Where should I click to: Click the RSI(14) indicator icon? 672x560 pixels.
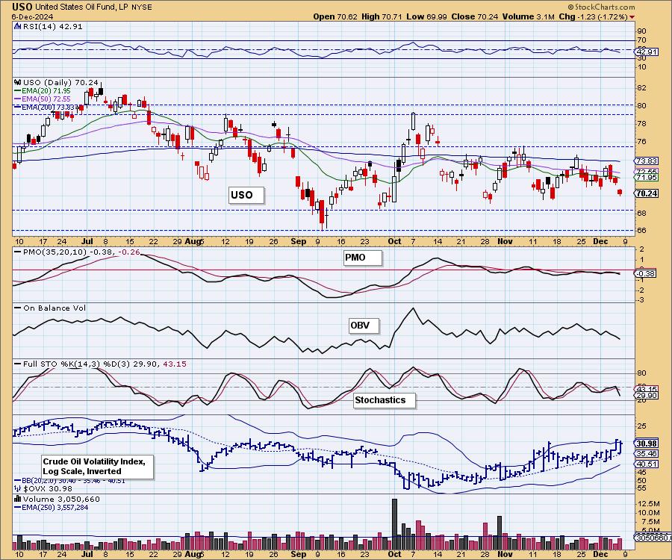(x=17, y=26)
